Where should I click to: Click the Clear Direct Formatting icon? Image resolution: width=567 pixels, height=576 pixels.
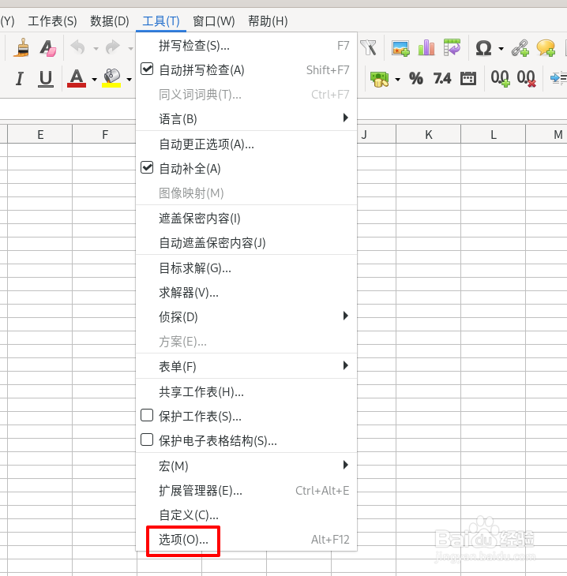[48, 48]
